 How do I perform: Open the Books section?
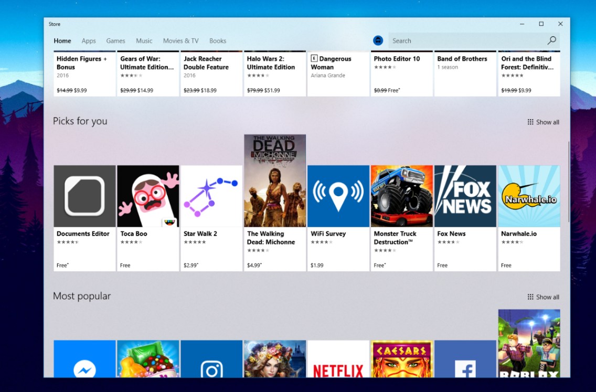[x=218, y=40]
